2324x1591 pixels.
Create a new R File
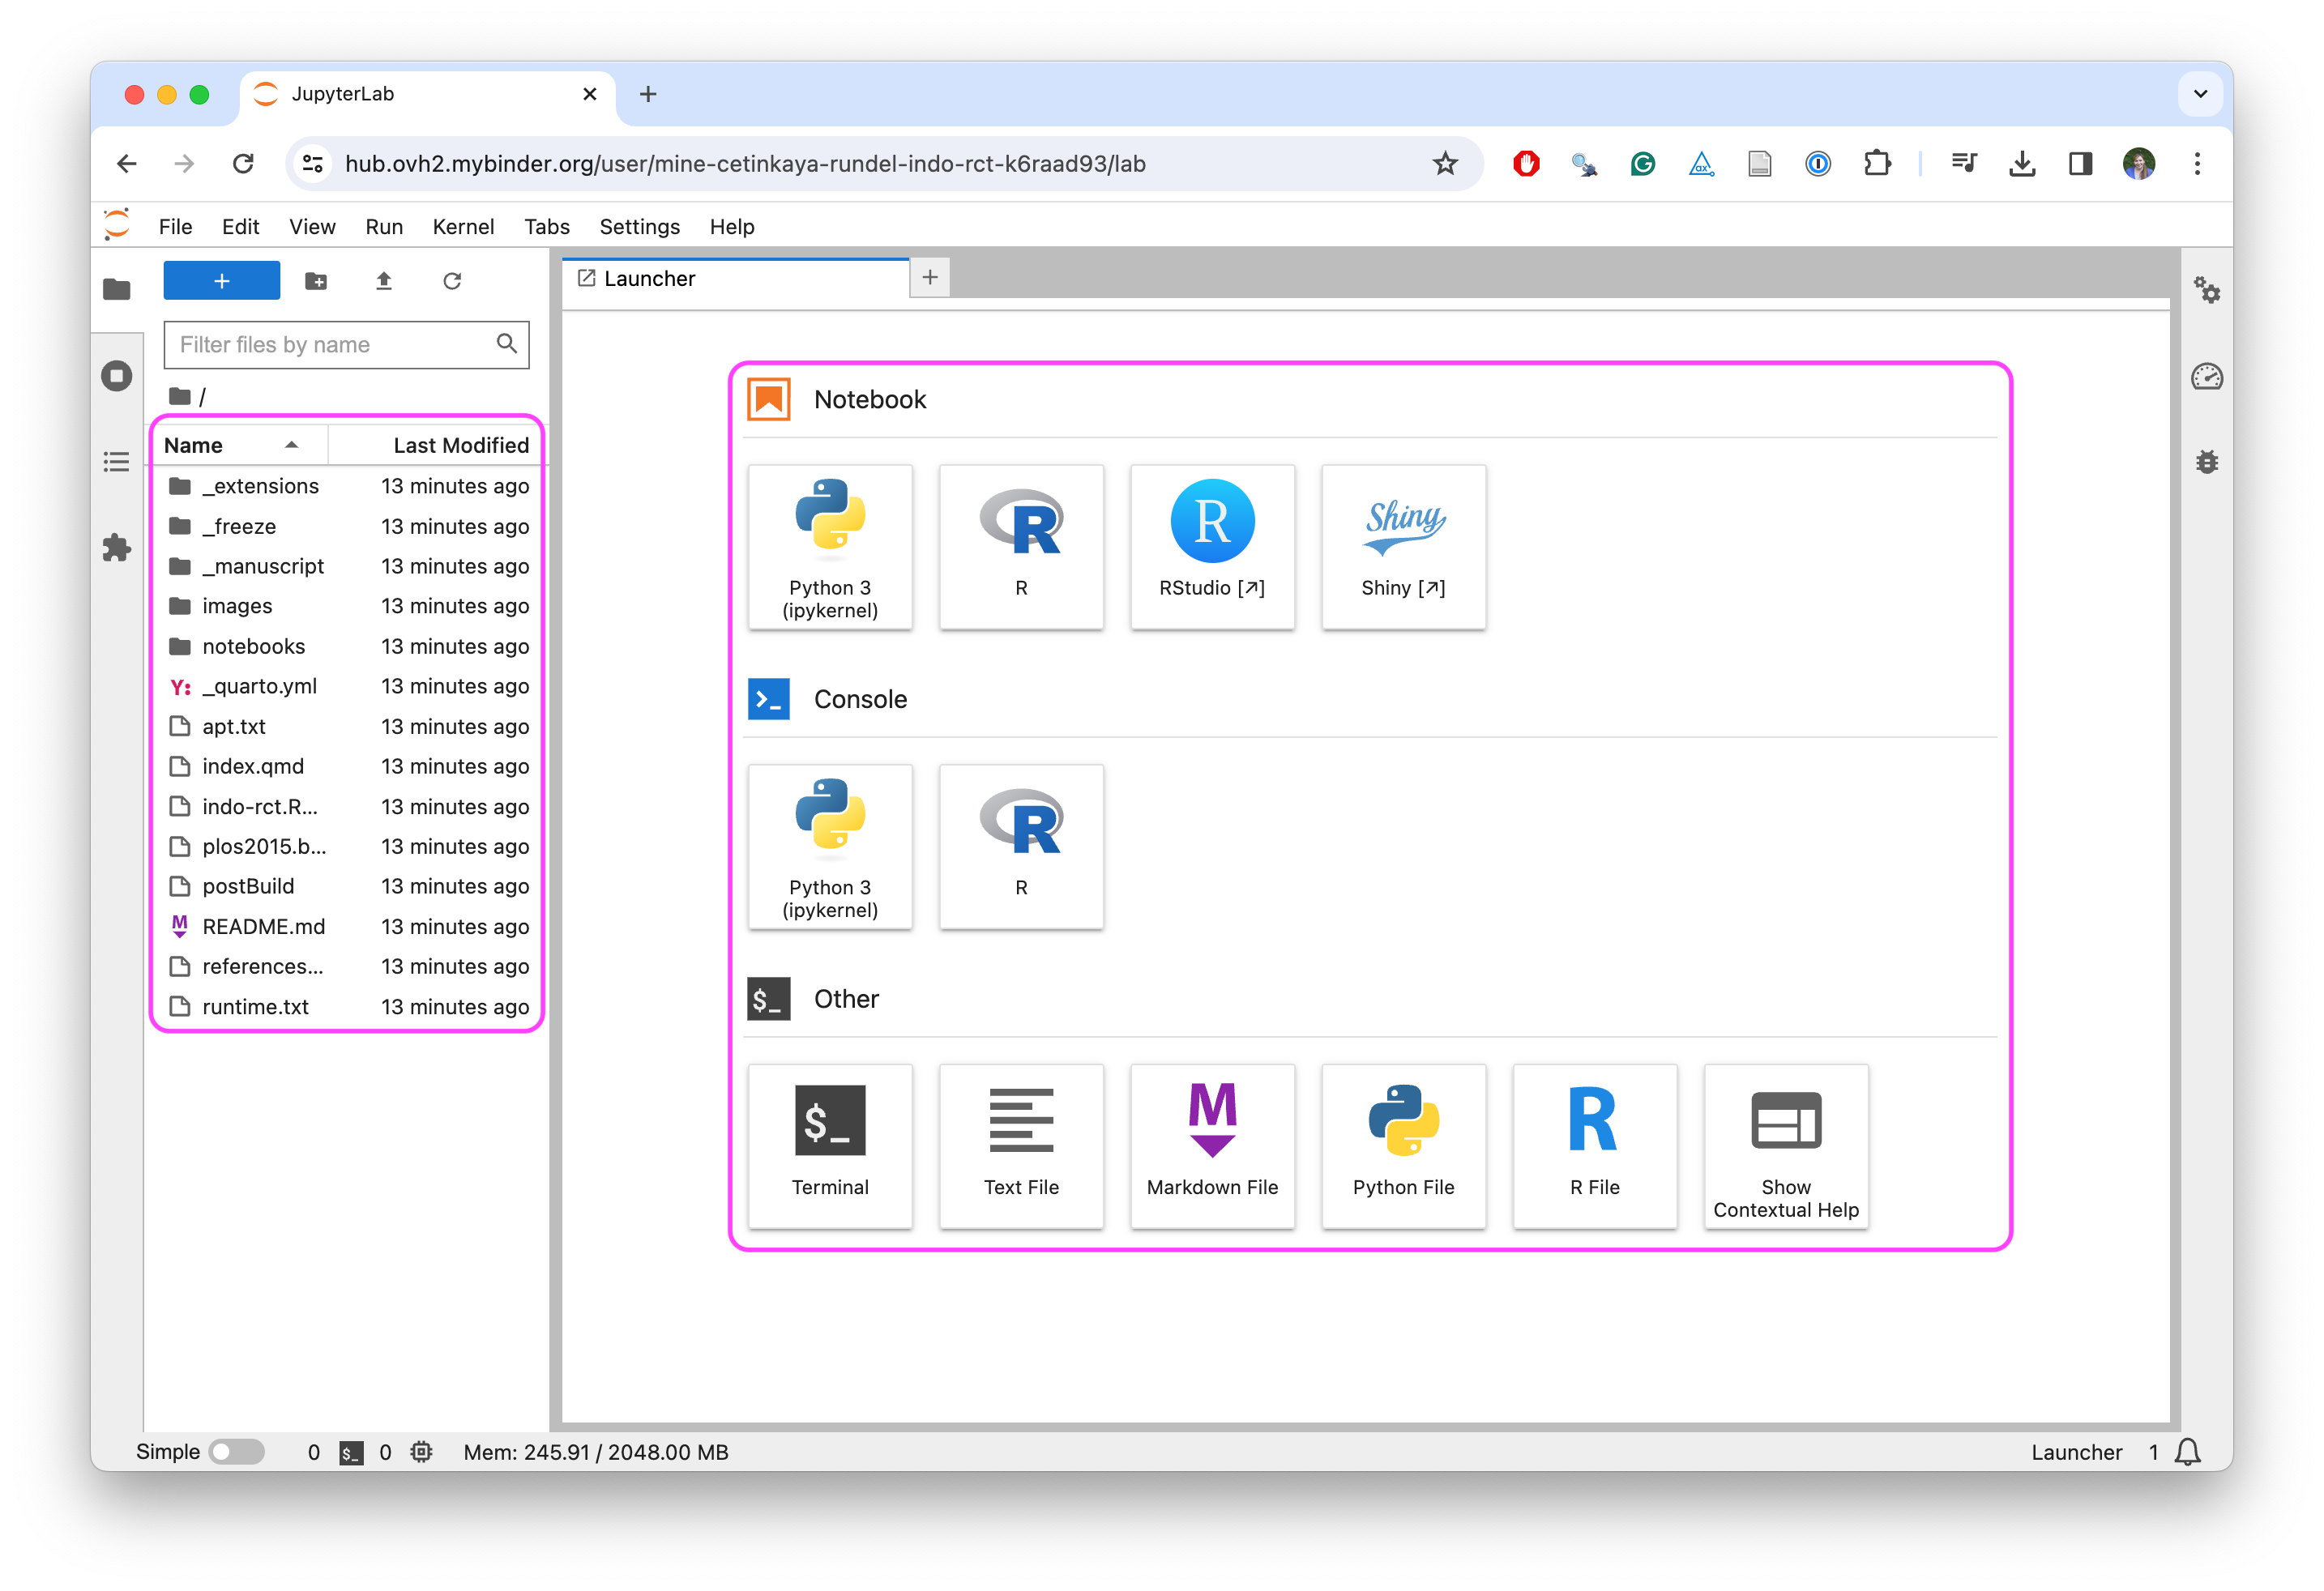[1594, 1146]
